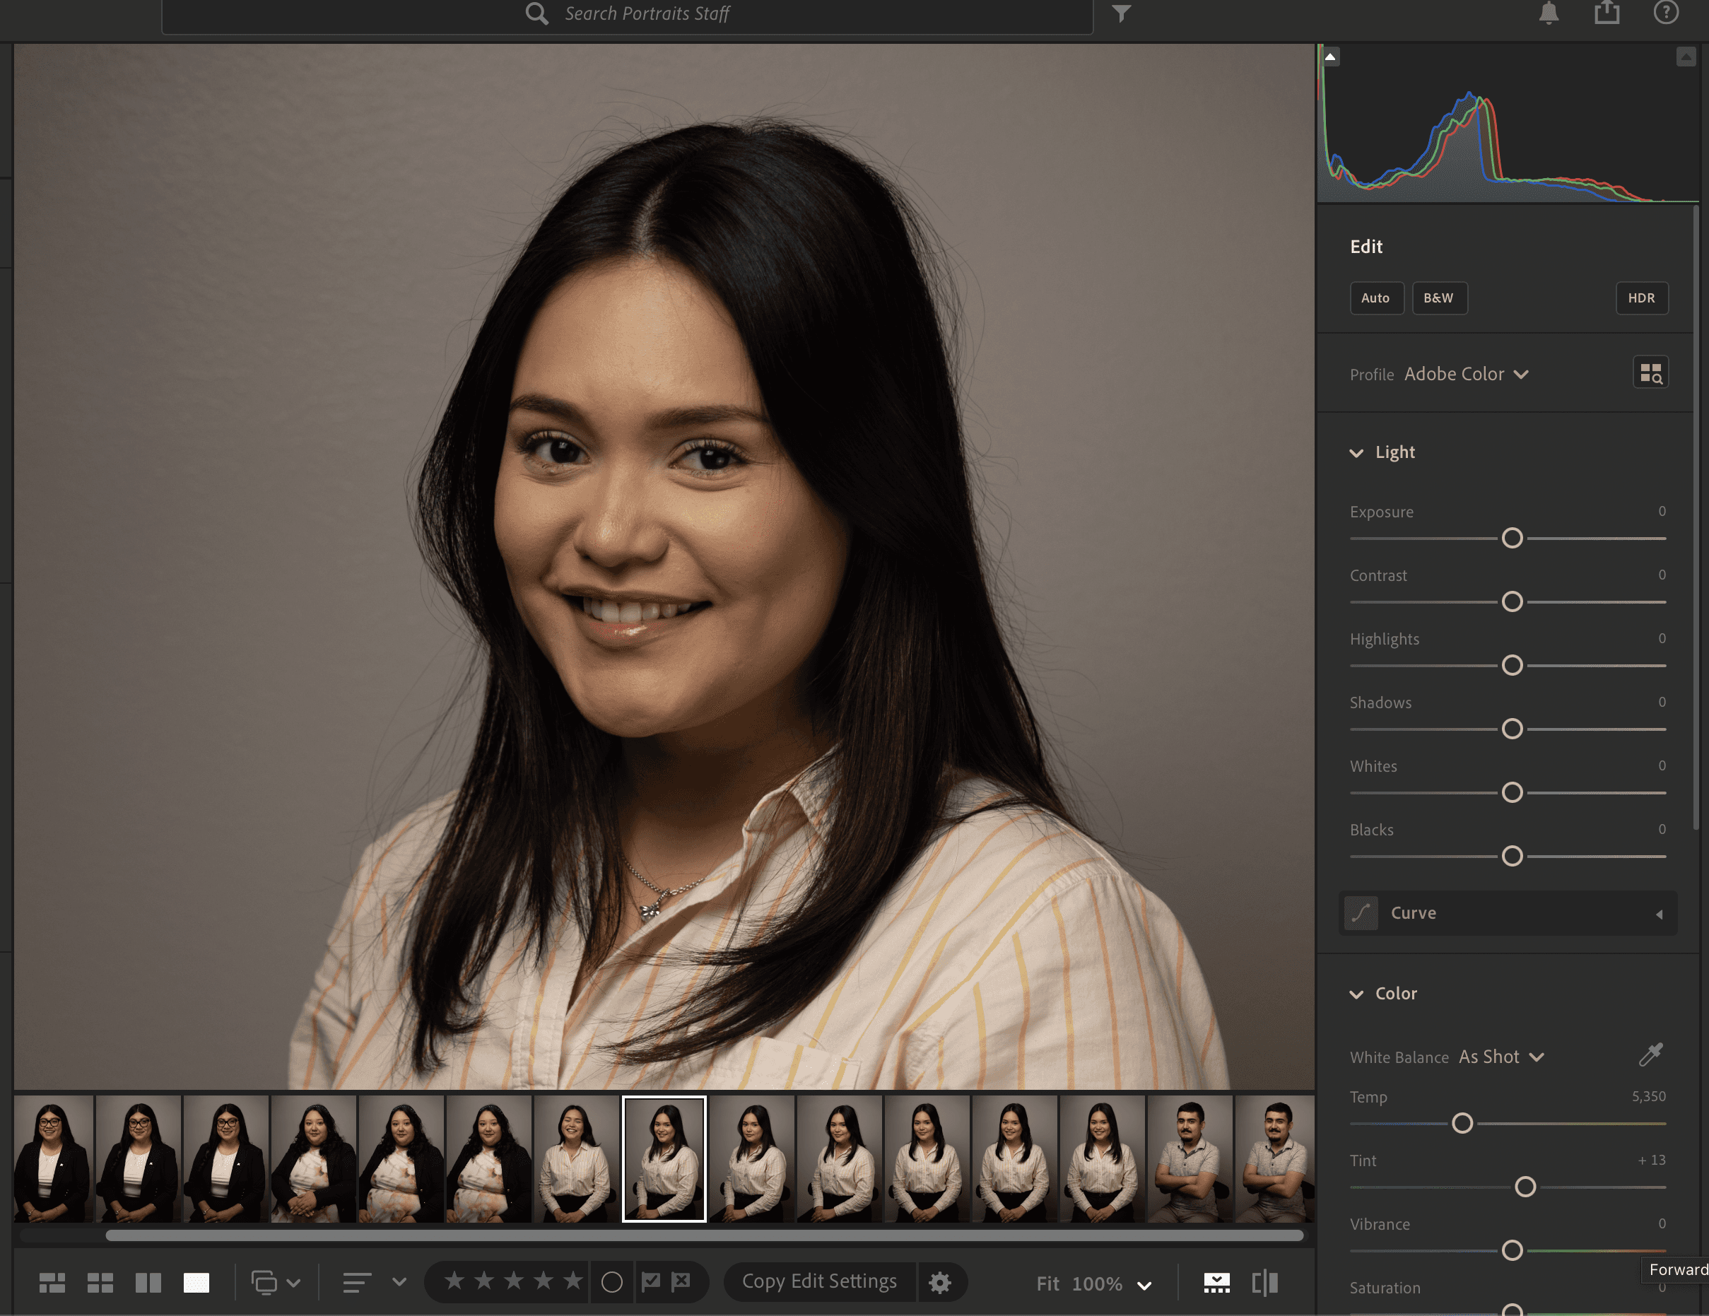
Task: Select the first man portrait thumbnail in filmstrip
Action: tap(1189, 1160)
